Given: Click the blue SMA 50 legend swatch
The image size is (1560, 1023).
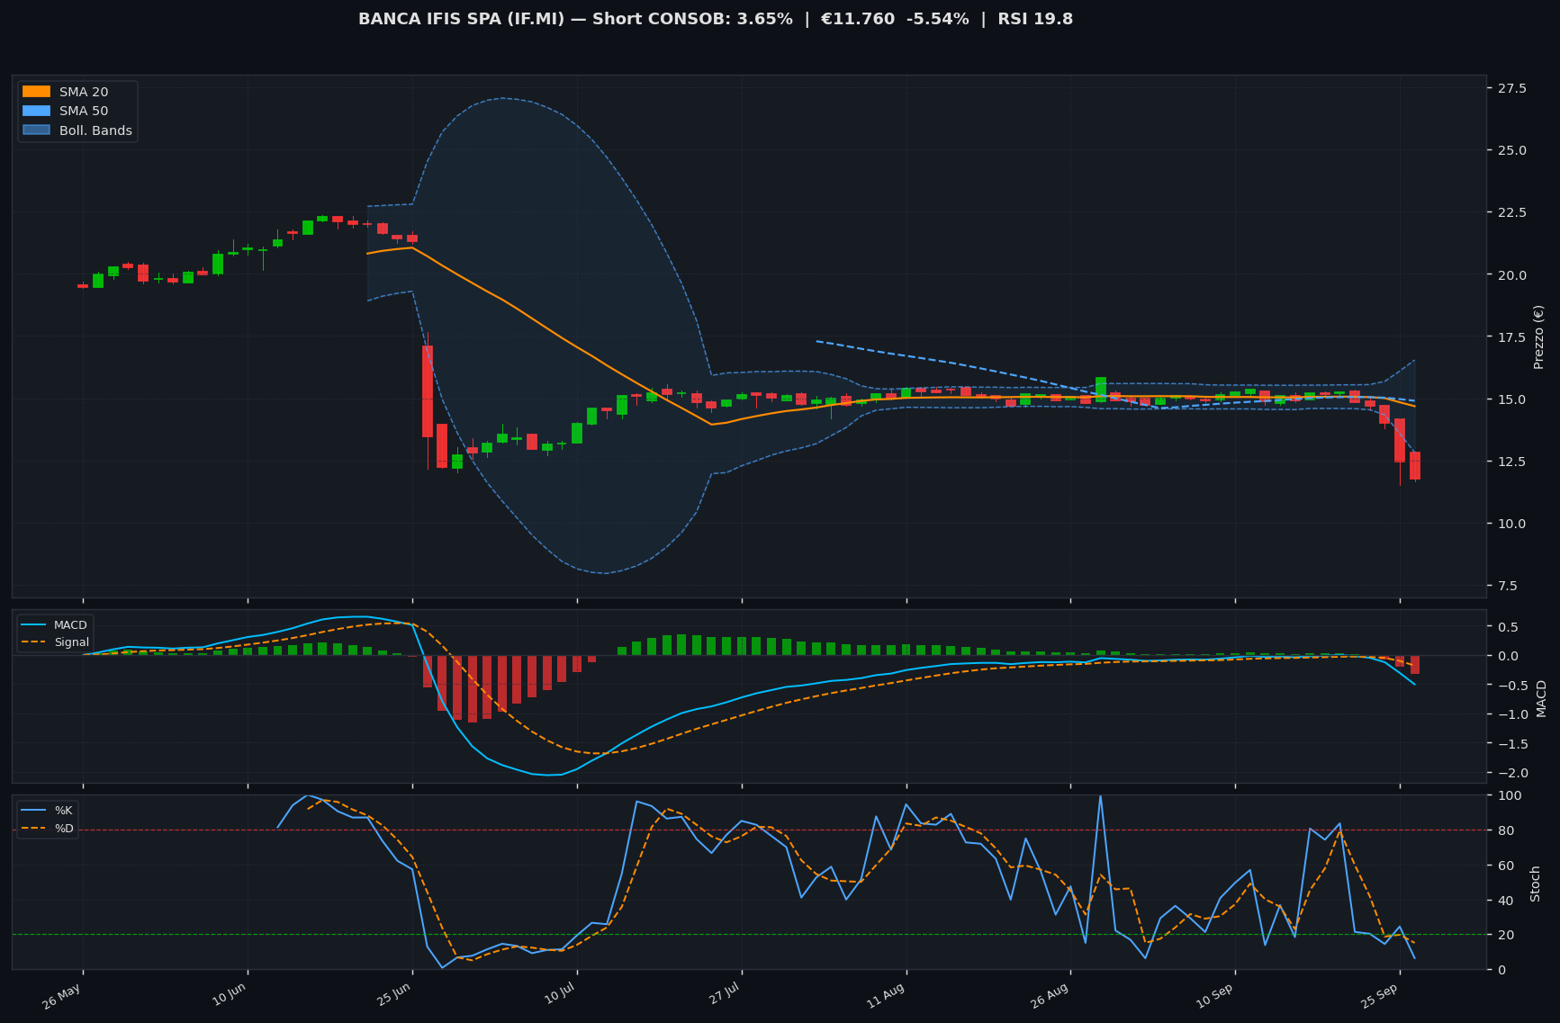Looking at the screenshot, I should coord(36,111).
